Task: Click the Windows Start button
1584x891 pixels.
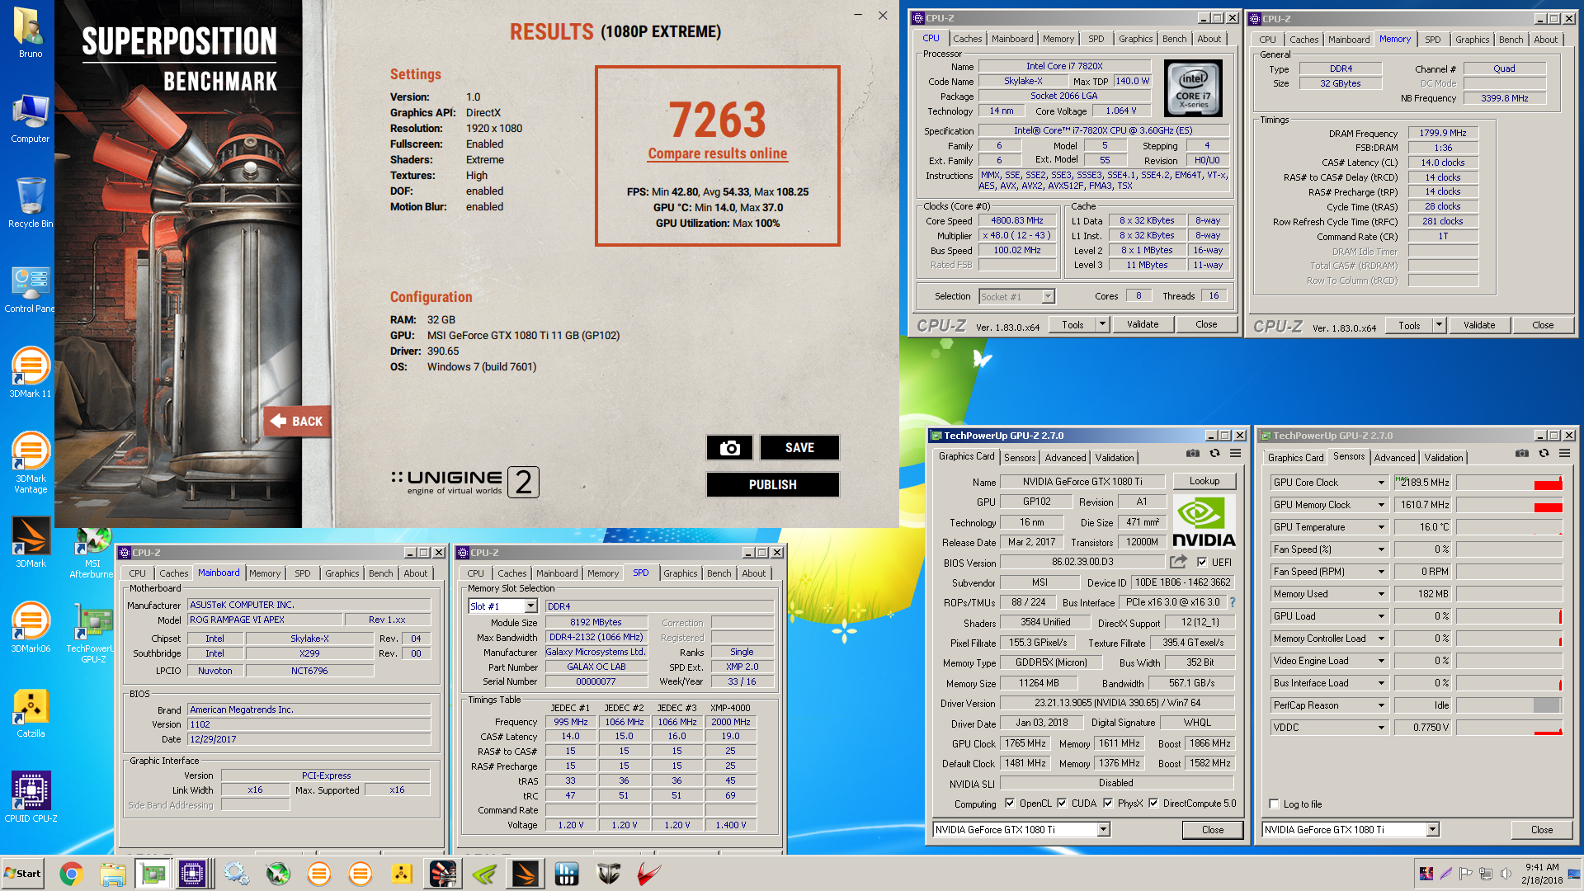Action: [22, 874]
